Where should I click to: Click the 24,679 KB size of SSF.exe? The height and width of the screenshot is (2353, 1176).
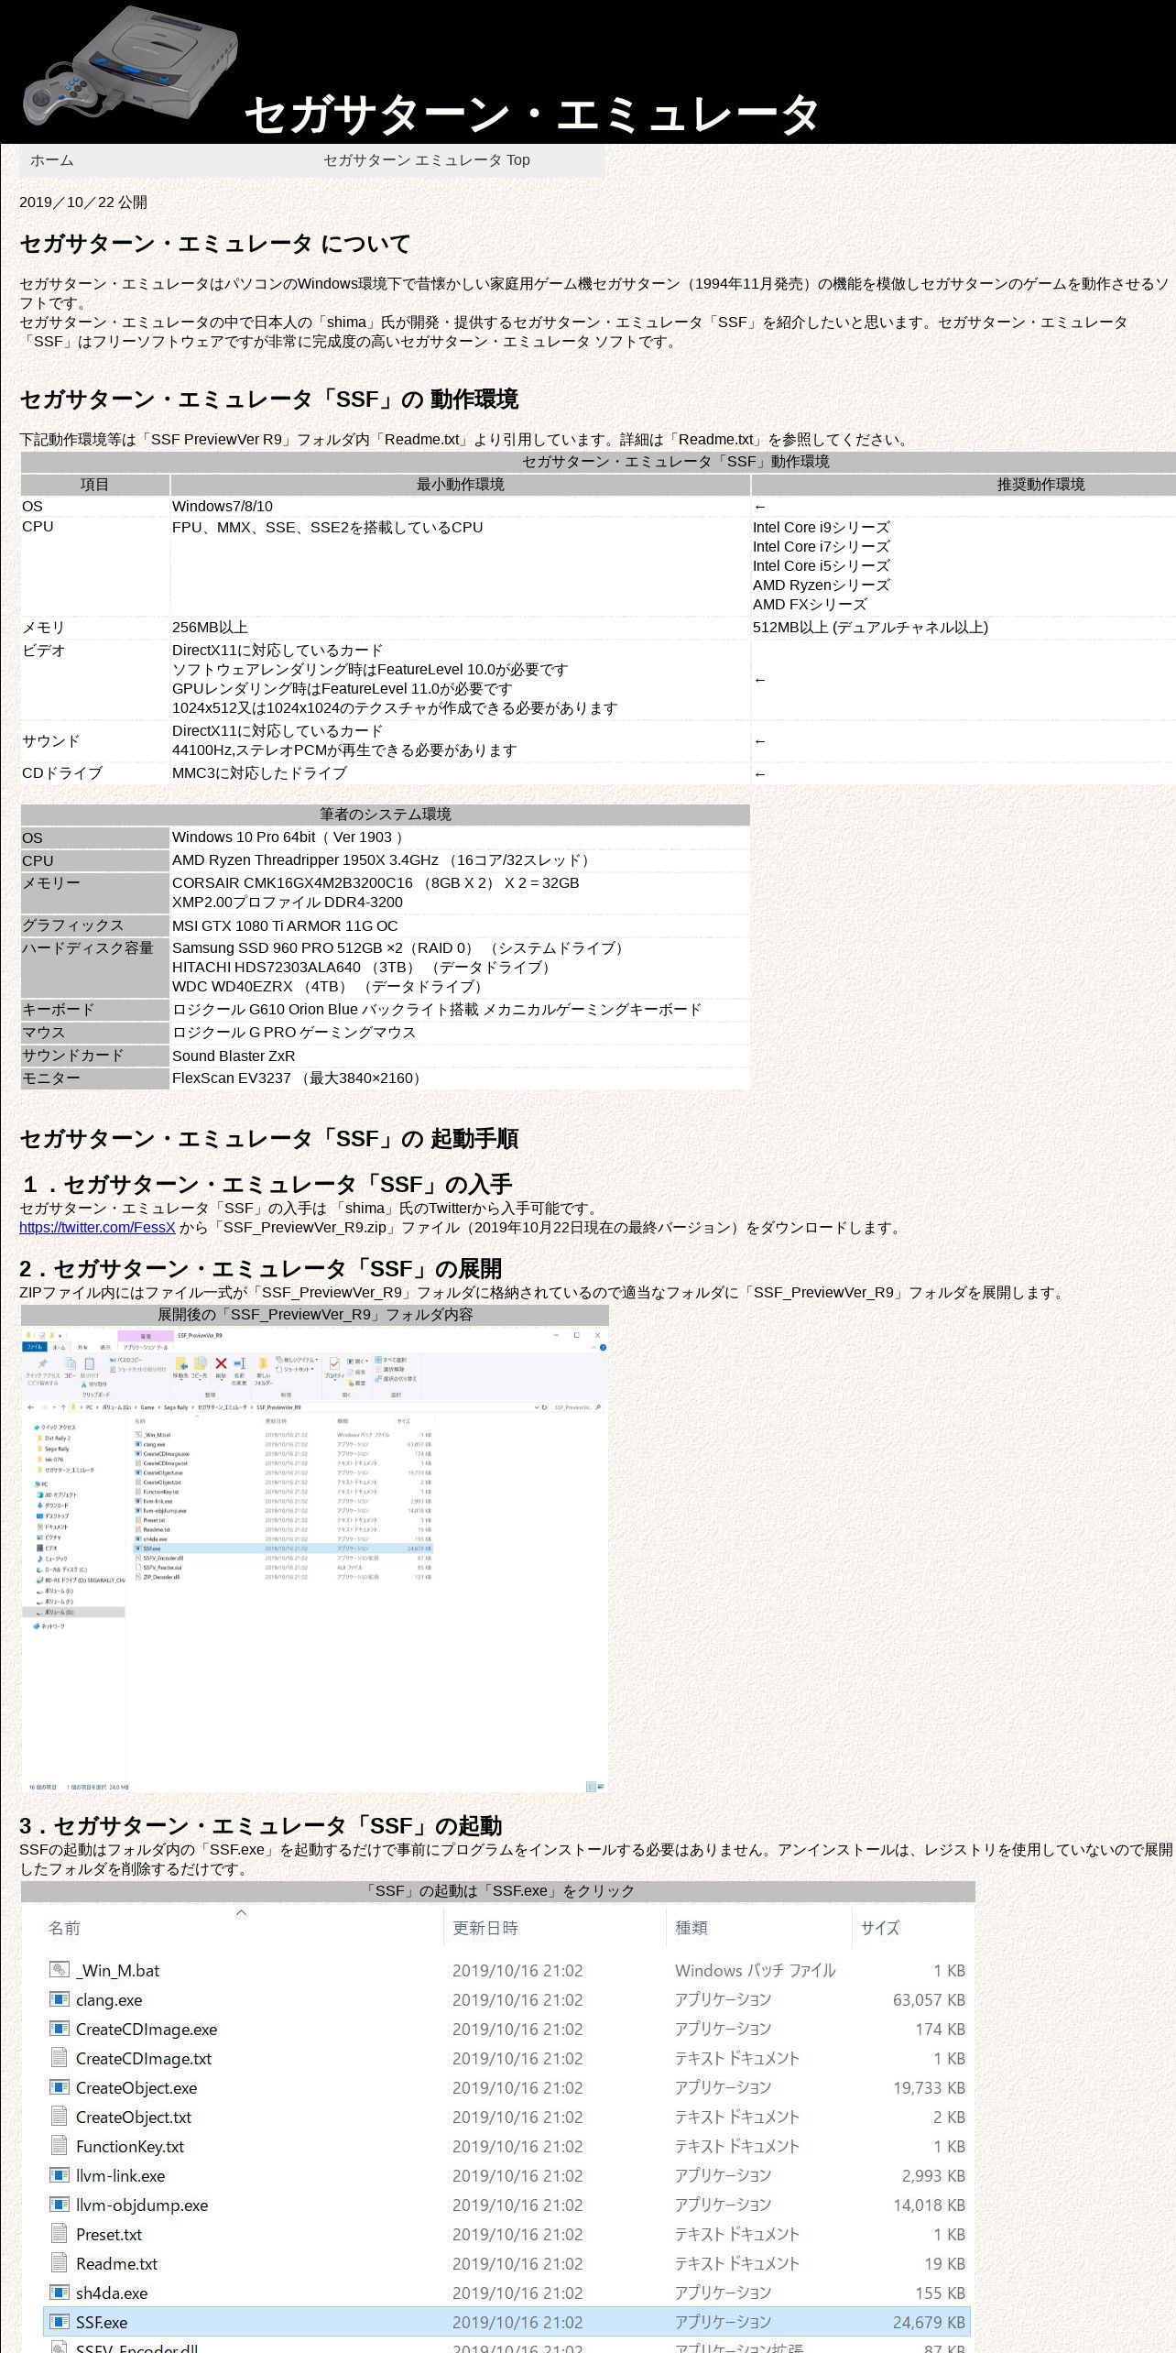929,2322
